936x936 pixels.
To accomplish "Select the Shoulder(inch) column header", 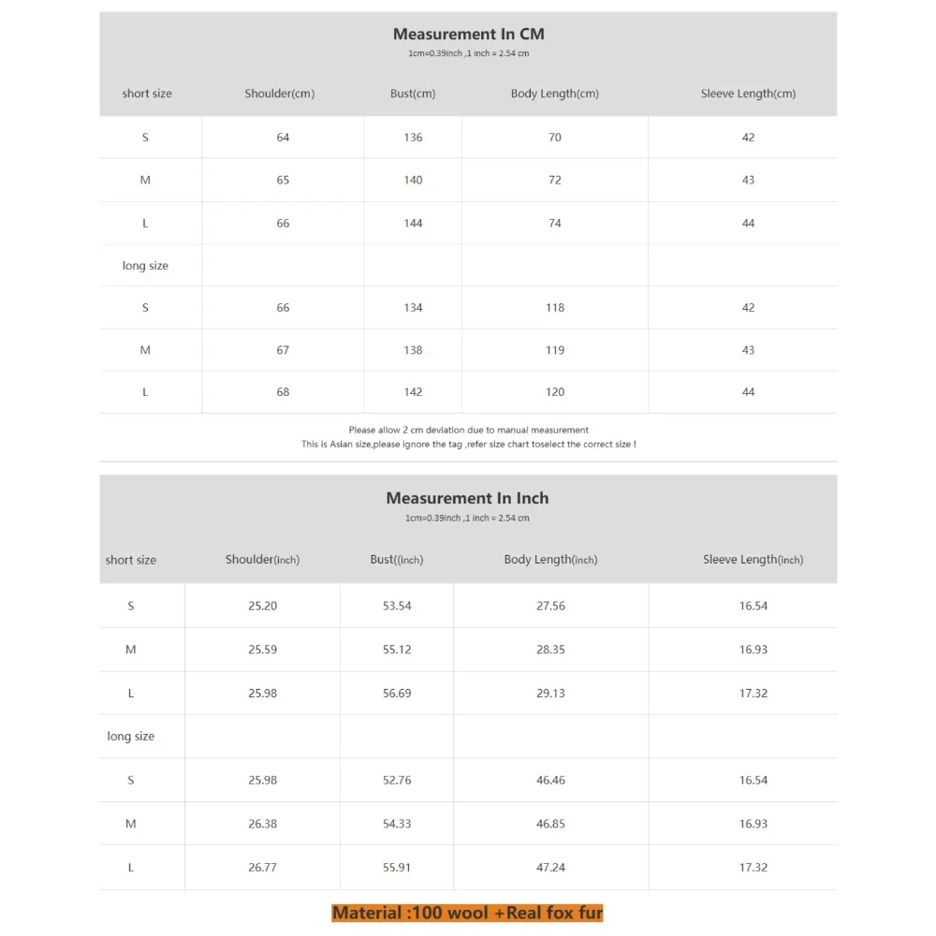I will pos(263,560).
